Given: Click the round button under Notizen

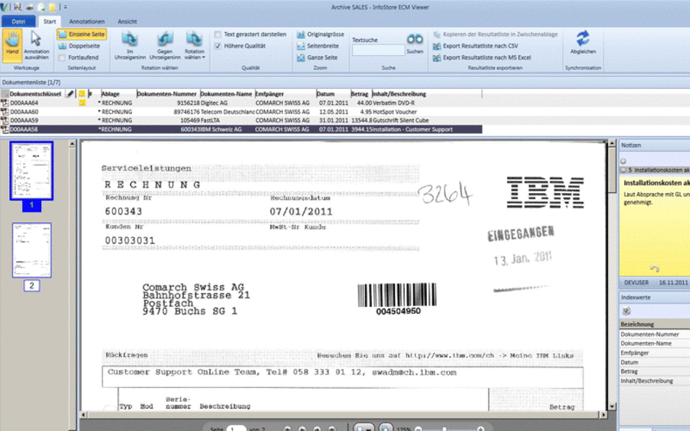Looking at the screenshot, I should coord(623,161).
